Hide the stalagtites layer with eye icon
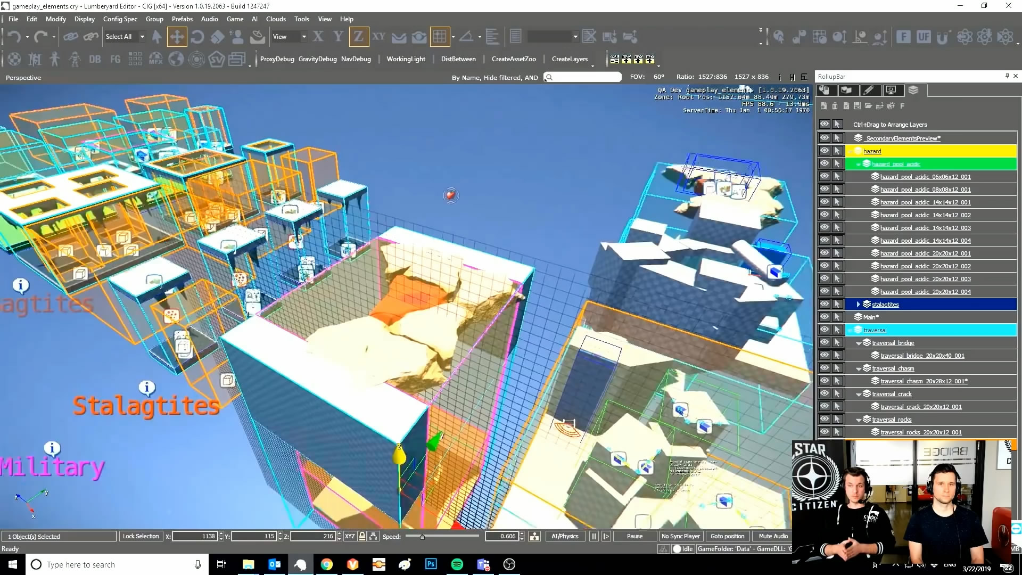 [x=824, y=304]
